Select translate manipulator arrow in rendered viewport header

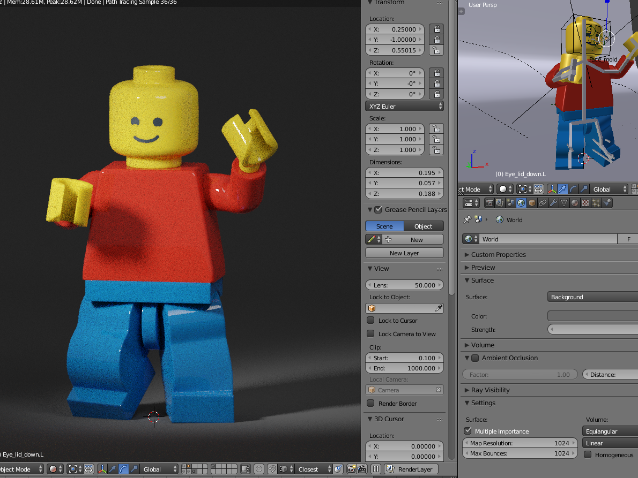tap(113, 469)
